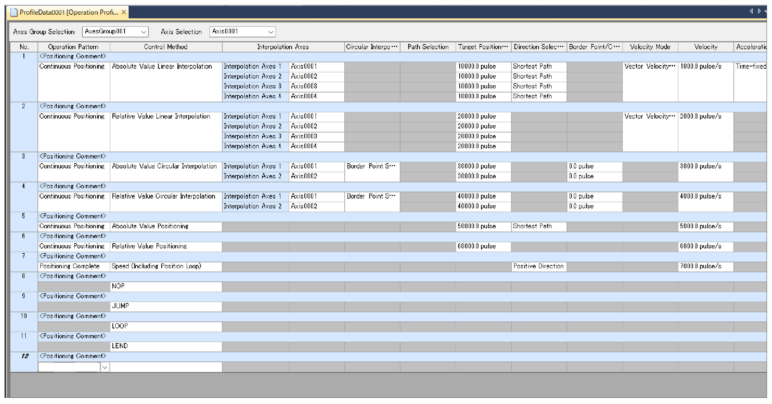
Task: Click the empty Control Method cell in row 12
Action: coord(166,367)
